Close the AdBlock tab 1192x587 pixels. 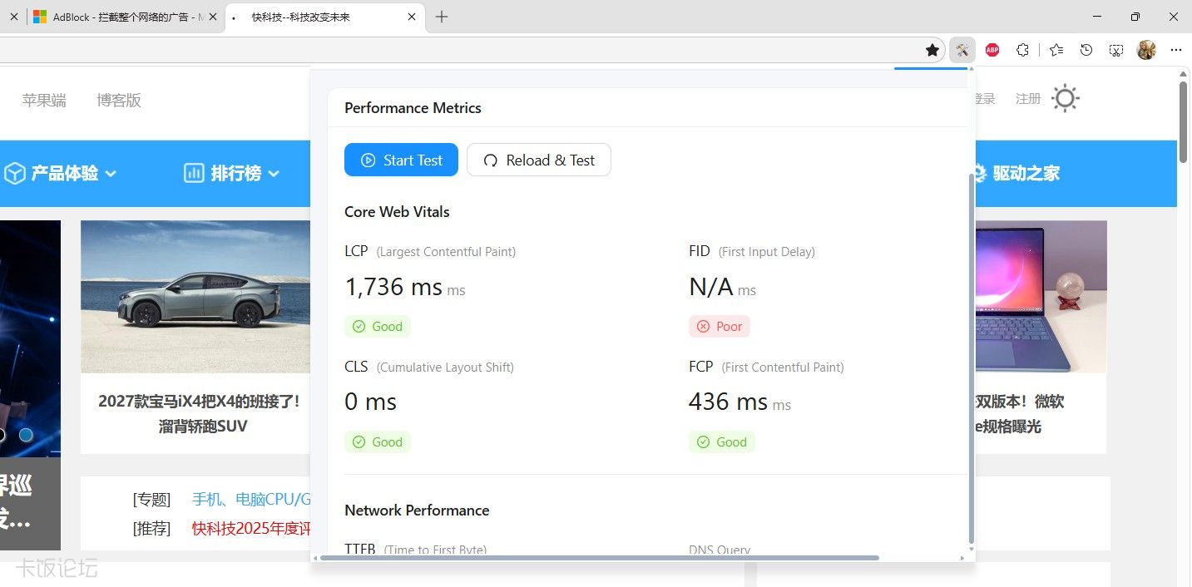(211, 17)
